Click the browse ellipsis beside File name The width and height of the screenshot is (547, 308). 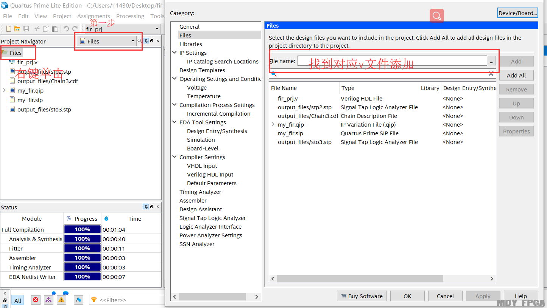492,61
